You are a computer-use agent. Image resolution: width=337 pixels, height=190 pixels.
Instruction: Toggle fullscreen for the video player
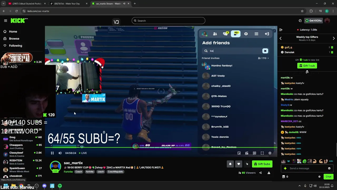pyautogui.click(x=262, y=153)
